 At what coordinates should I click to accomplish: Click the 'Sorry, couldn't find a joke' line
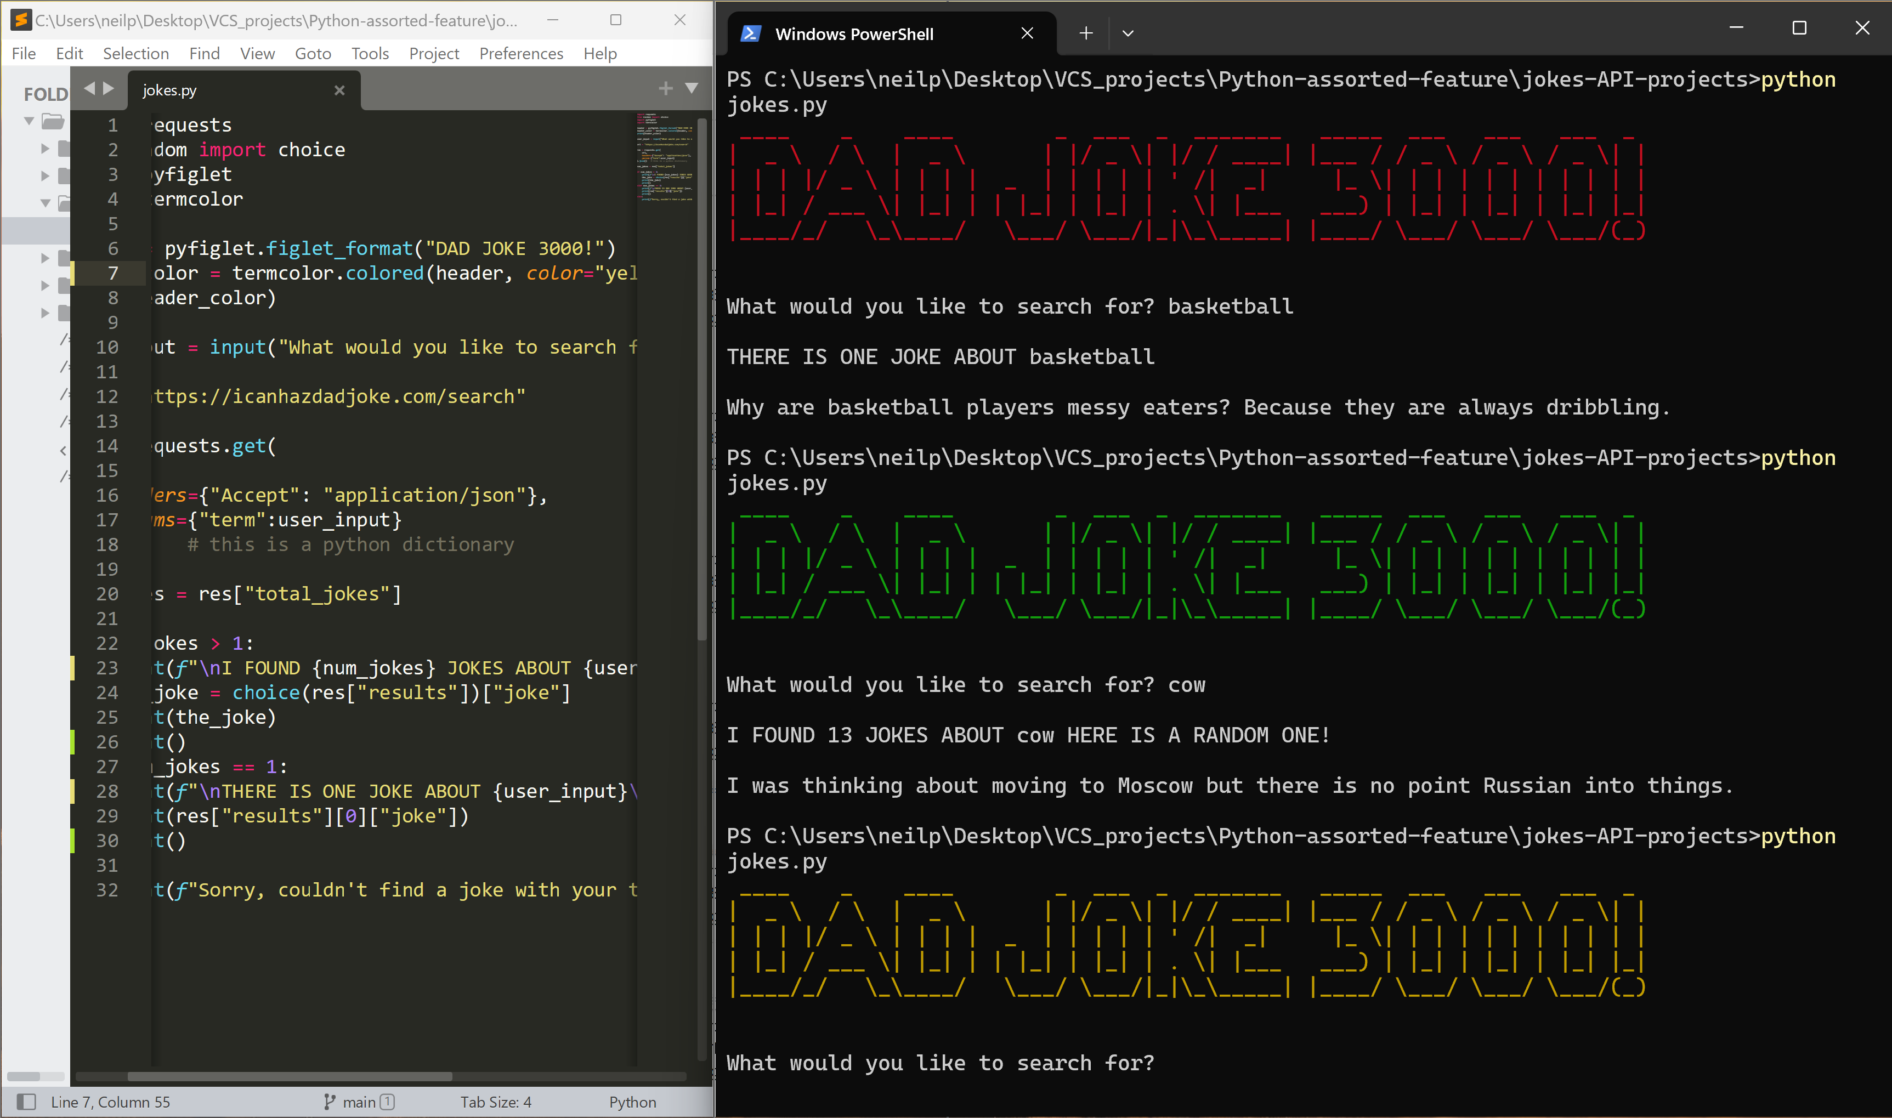pyautogui.click(x=395, y=890)
